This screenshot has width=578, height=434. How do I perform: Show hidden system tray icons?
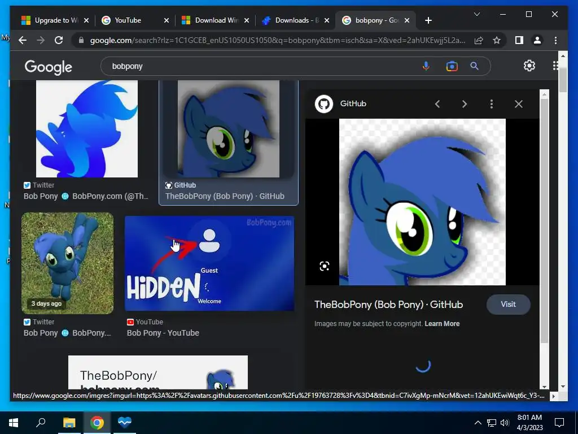click(x=478, y=423)
